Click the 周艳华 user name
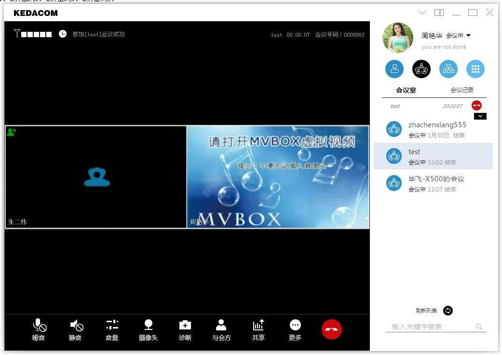 [x=432, y=36]
